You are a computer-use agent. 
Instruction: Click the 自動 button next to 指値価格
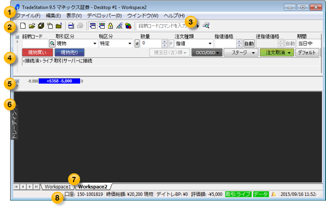pos(249,43)
